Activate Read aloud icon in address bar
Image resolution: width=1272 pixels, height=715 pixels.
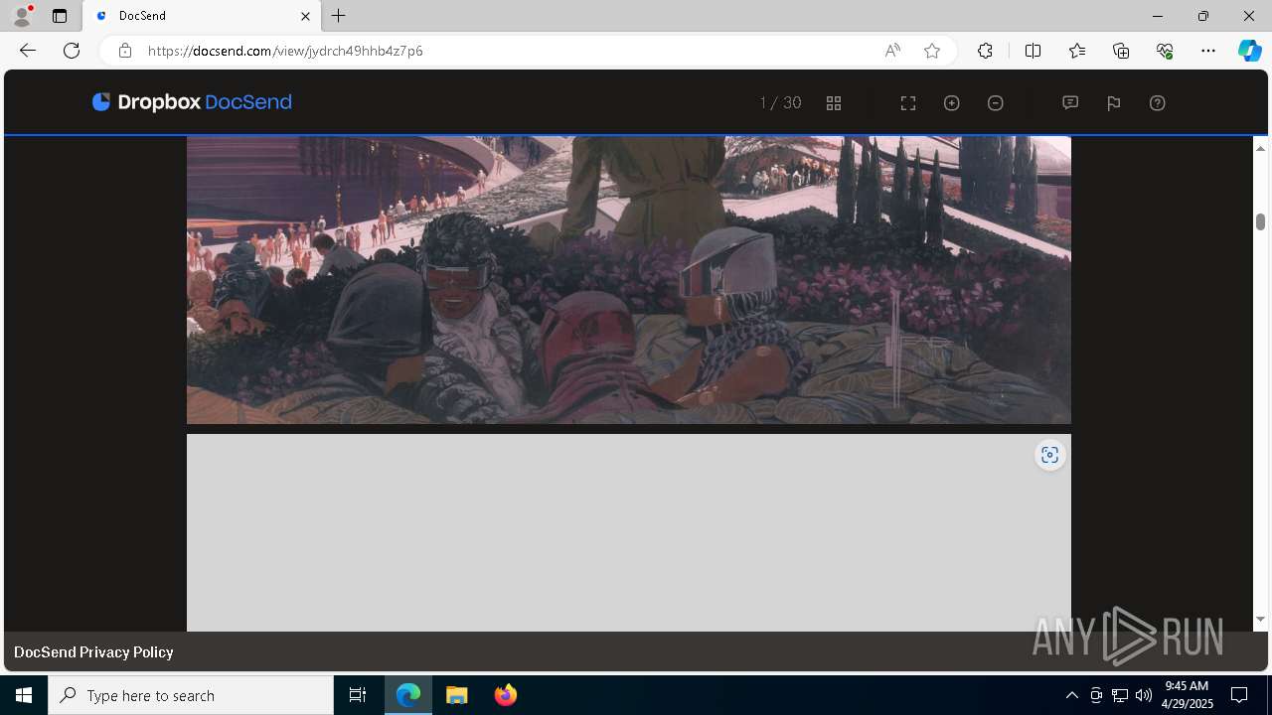[x=892, y=51]
